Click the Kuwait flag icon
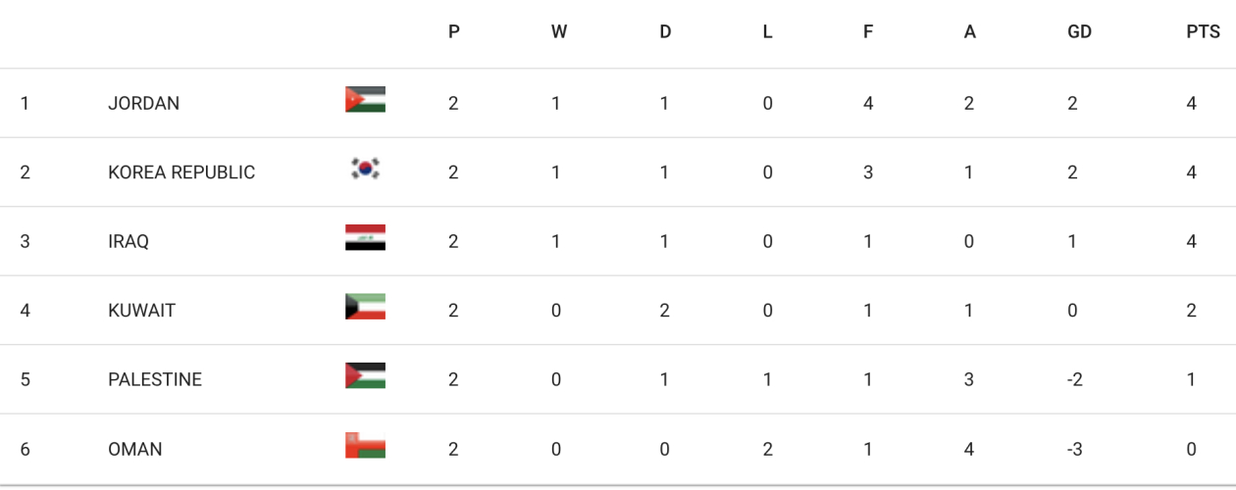Image resolution: width=1236 pixels, height=490 pixels. [x=365, y=307]
